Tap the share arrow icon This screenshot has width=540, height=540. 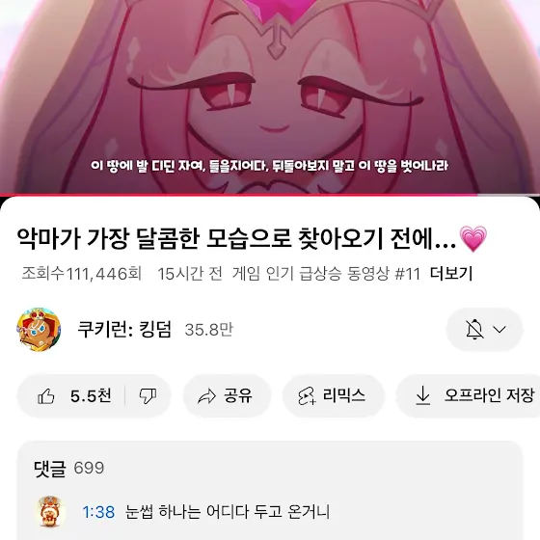click(x=206, y=396)
